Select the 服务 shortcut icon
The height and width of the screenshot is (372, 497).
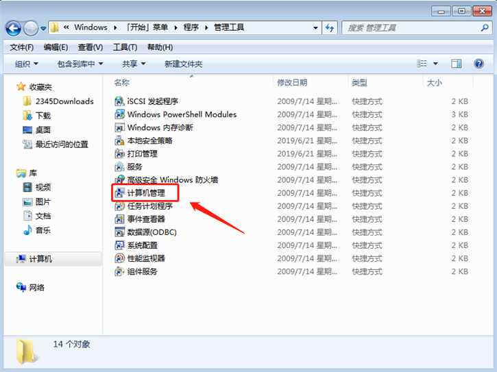click(x=119, y=166)
